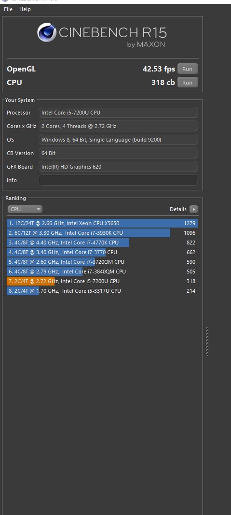
Task: Click the Details arrow button
Action: (194, 209)
